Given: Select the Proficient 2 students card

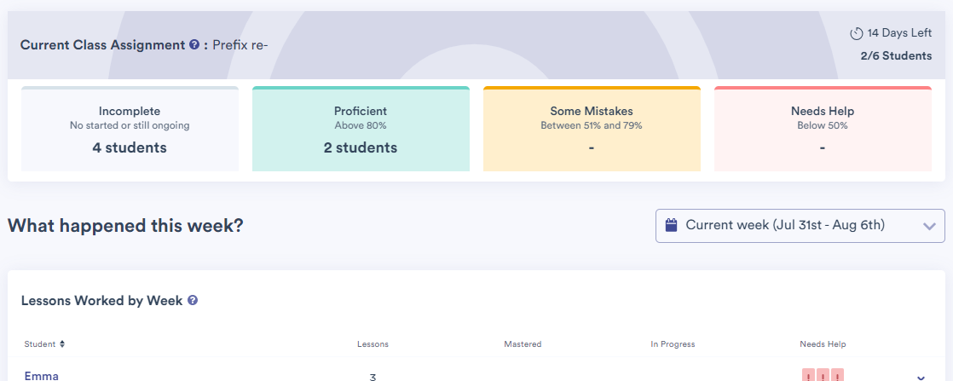Looking at the screenshot, I should (x=361, y=129).
